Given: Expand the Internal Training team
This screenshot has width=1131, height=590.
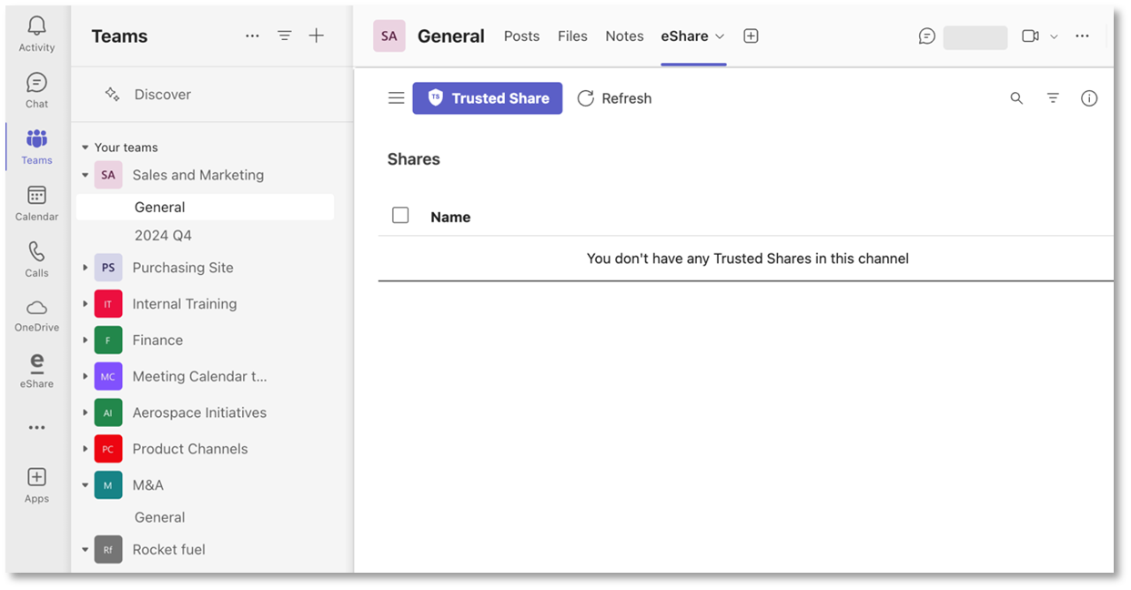Looking at the screenshot, I should pyautogui.click(x=86, y=304).
